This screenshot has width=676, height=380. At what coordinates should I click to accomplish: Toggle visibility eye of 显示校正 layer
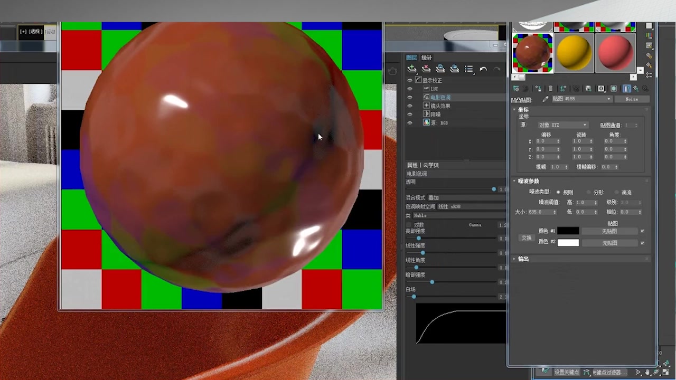tap(410, 80)
